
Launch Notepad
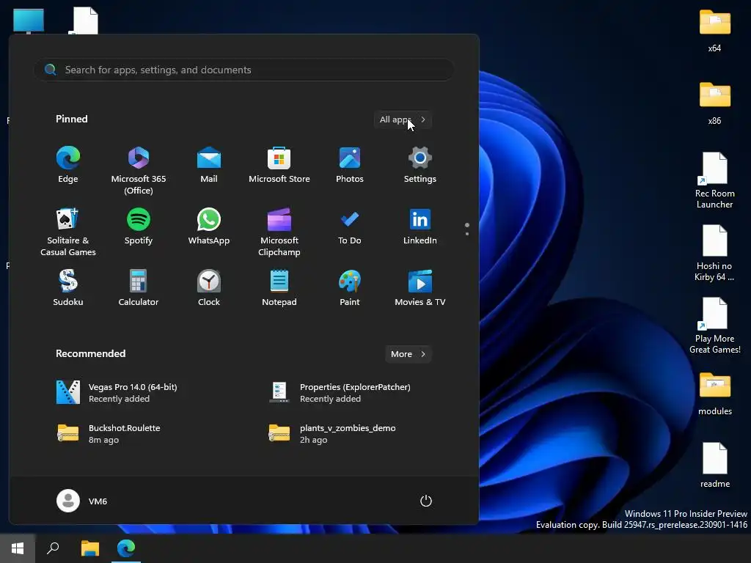pyautogui.click(x=279, y=288)
